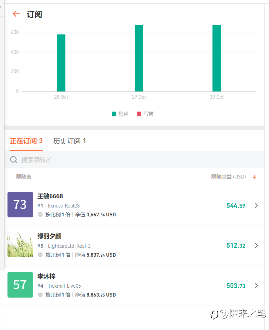Click the #1 rank label
Image resolution: width=269 pixels, height=330 pixels.
[40, 206]
